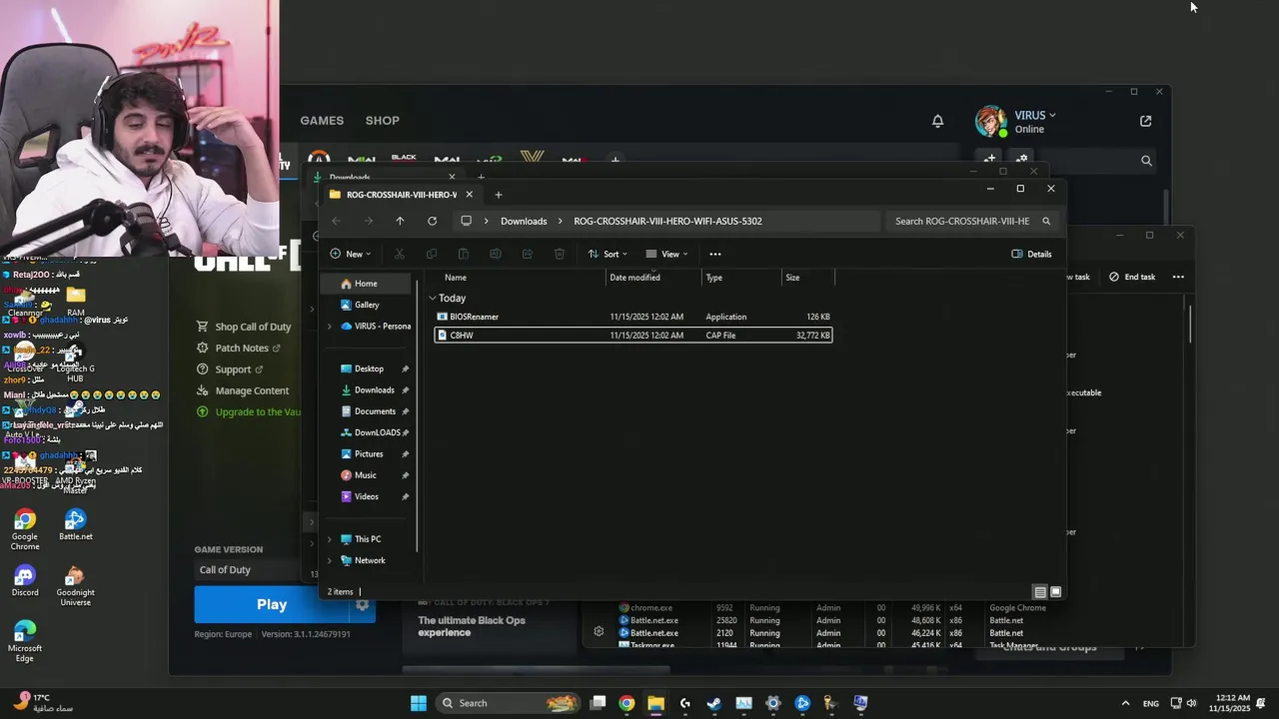Open the New item menu in File Explorer

tap(350, 254)
